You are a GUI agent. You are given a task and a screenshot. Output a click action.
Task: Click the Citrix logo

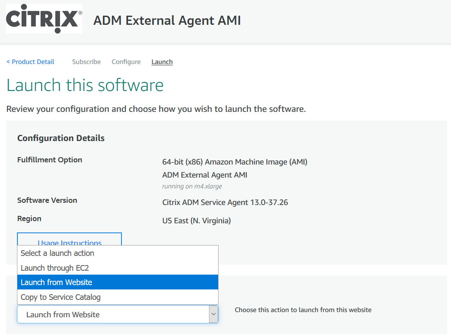coord(44,19)
